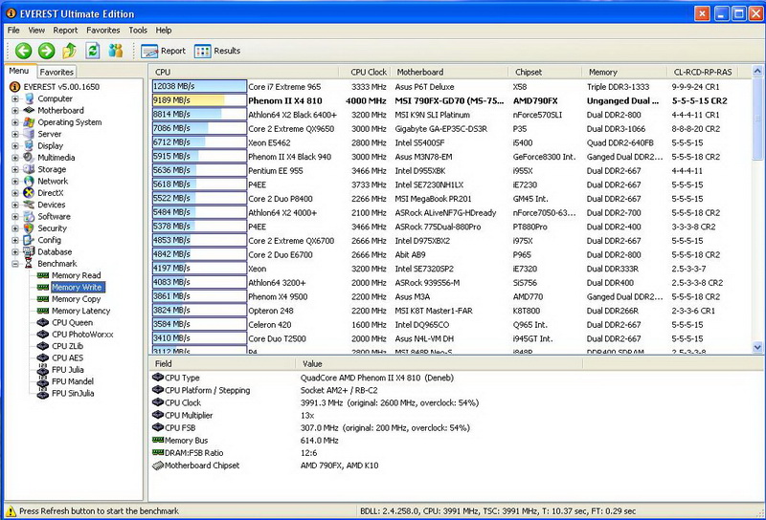Select the Network icon in tree
The width and height of the screenshot is (766, 520).
30,181
